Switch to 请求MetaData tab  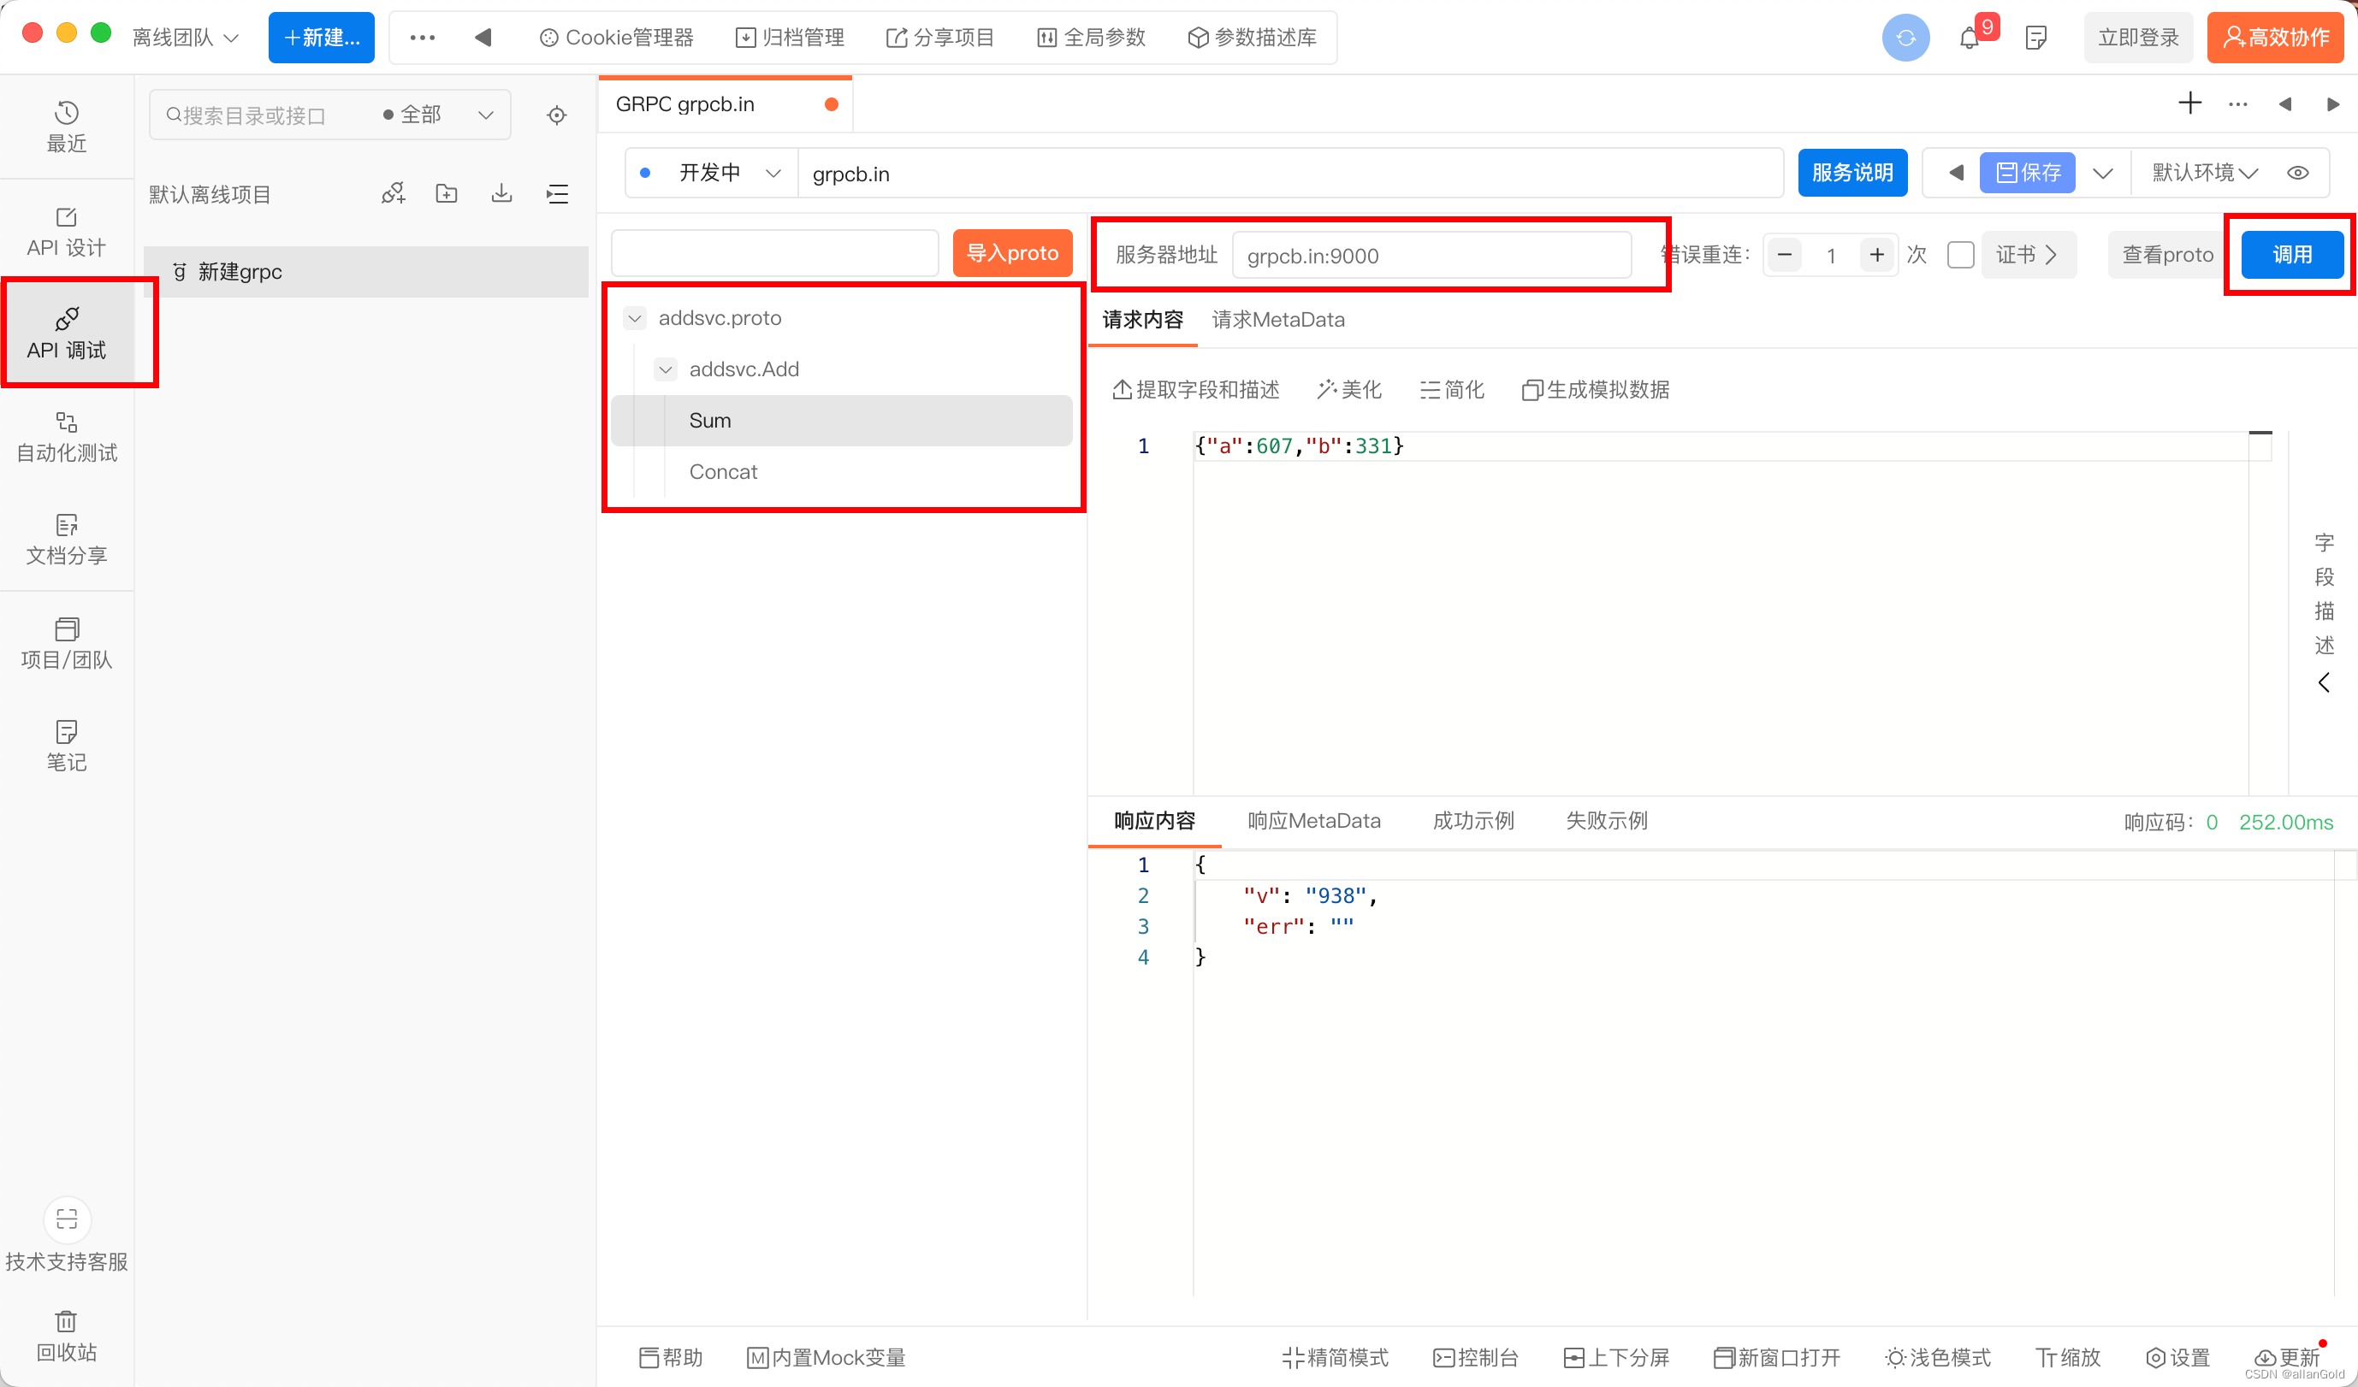point(1278,320)
